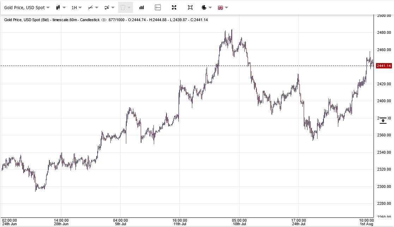The height and width of the screenshot is (227, 394).
Task: Click the 11th Jul date on time axis
Action: pos(180,224)
